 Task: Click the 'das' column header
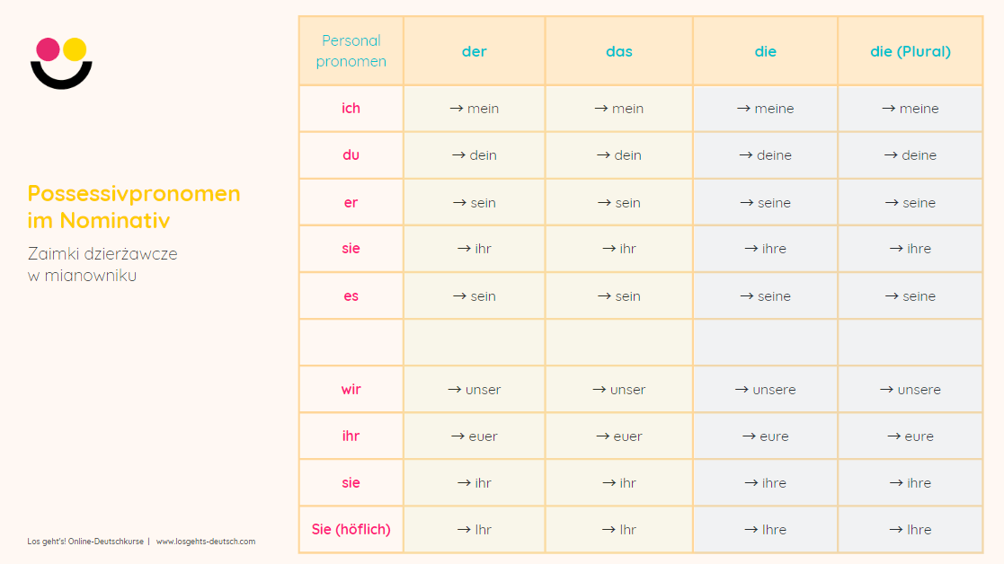[619, 51]
